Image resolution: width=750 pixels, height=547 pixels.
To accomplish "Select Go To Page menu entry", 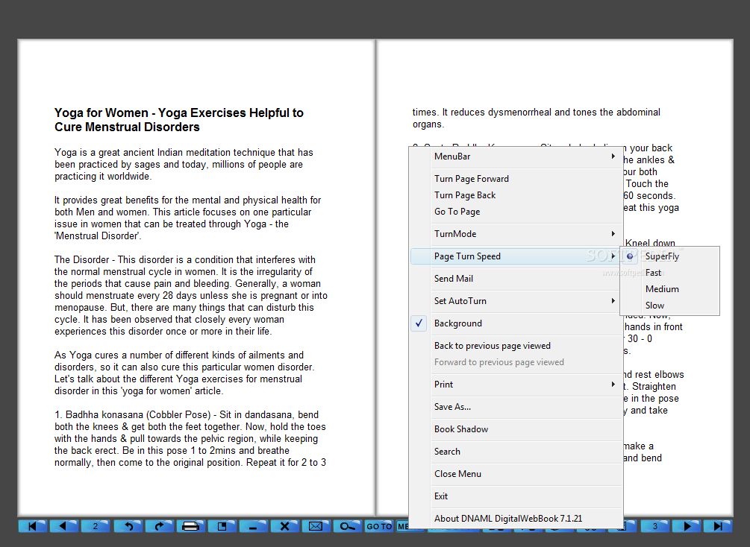I will [x=516, y=211].
